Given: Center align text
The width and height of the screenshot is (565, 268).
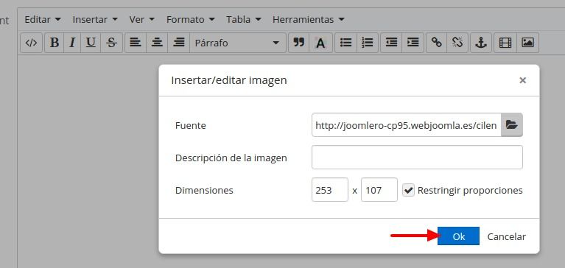Looking at the screenshot, I should click(x=157, y=43).
